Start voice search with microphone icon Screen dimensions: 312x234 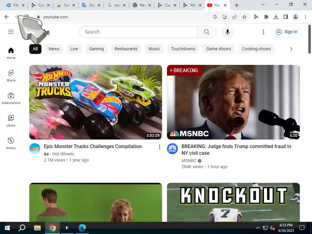[227, 32]
